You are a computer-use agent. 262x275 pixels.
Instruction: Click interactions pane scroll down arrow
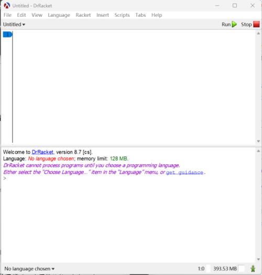click(x=258, y=259)
